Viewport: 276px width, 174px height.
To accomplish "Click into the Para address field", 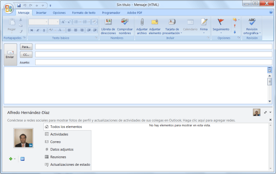I will point(154,46).
